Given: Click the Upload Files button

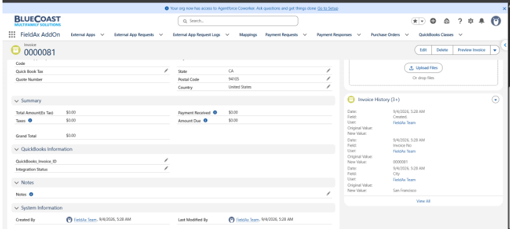Looking at the screenshot, I should tap(423, 68).
